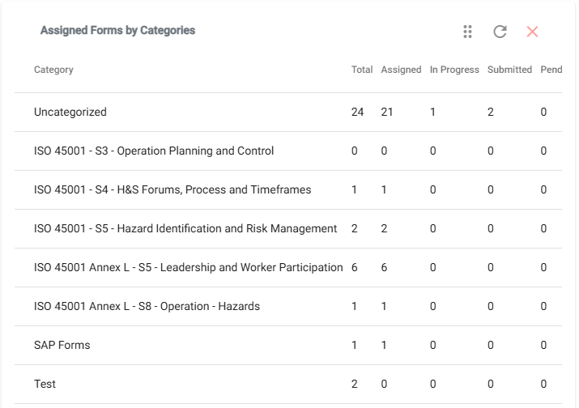
Task: Click the Assigned column header
Action: point(401,70)
